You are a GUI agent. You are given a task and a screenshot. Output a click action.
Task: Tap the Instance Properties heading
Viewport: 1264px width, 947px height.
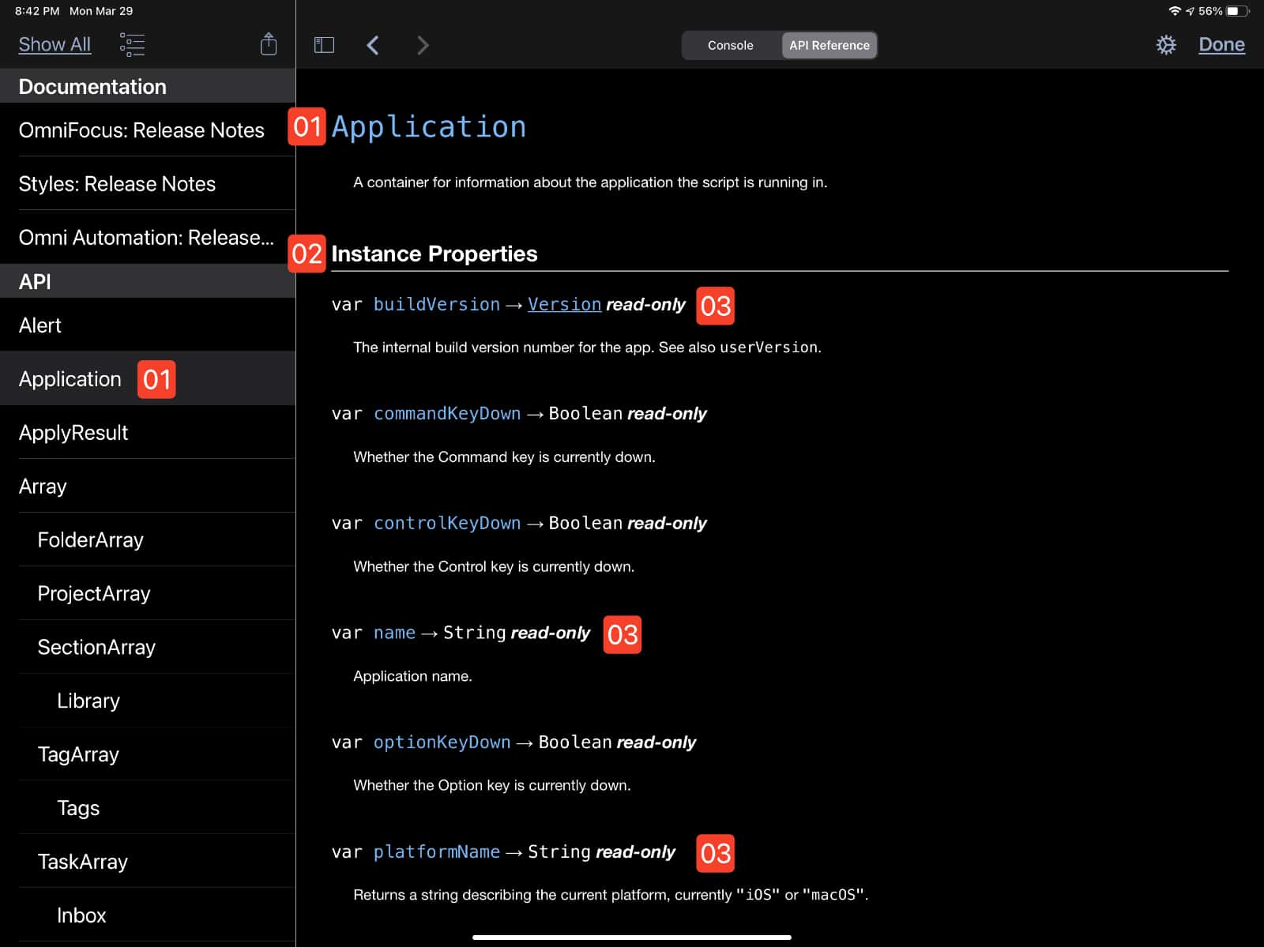click(434, 254)
